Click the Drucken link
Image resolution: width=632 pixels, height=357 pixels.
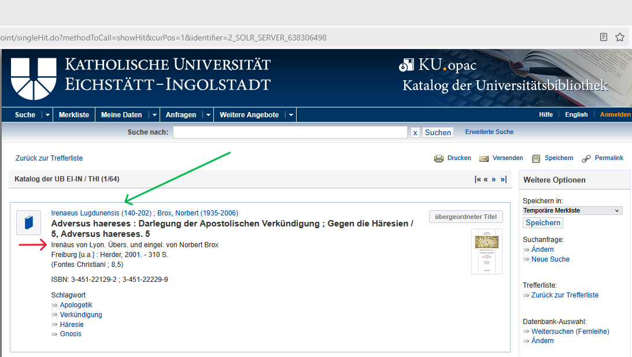point(459,158)
